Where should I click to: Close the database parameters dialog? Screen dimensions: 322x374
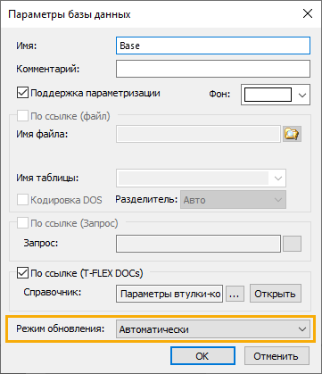point(308,14)
